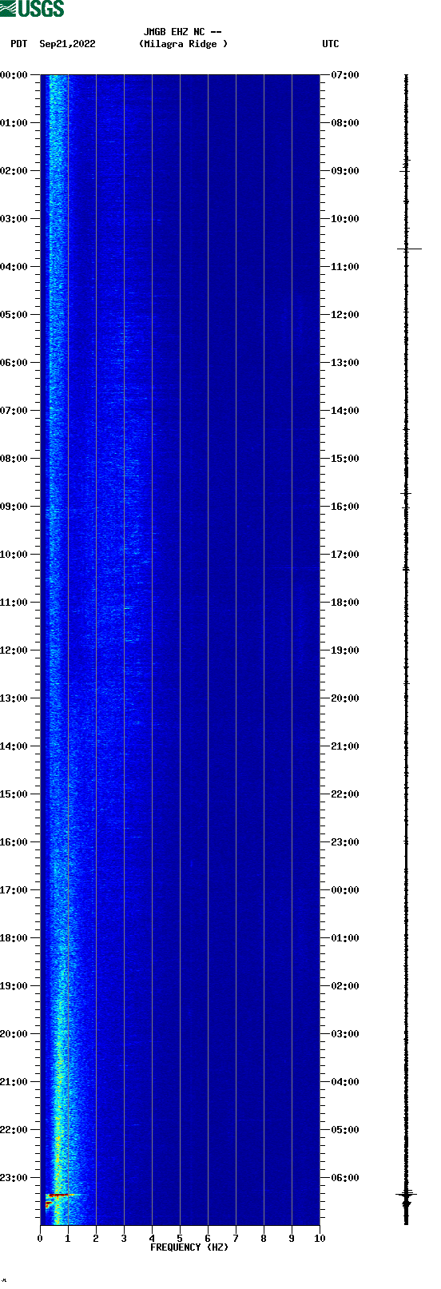The image size is (441, 1289).
Task: Click the 08:00 PDT time label
Action: (x=14, y=459)
